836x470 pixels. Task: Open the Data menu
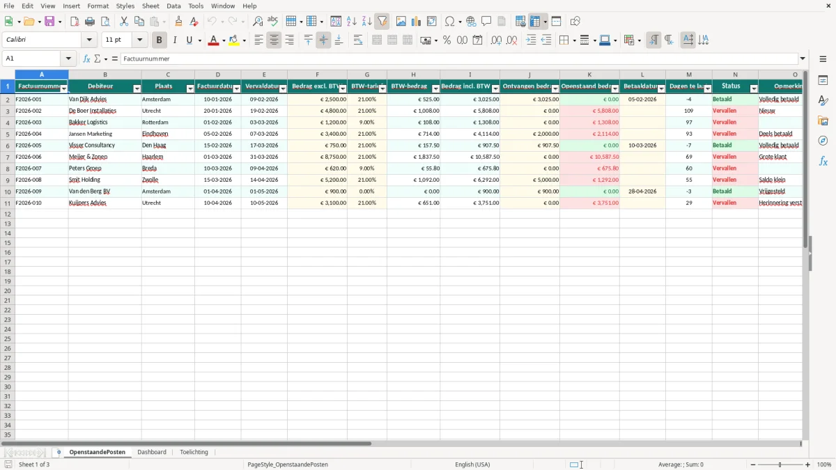(x=173, y=6)
